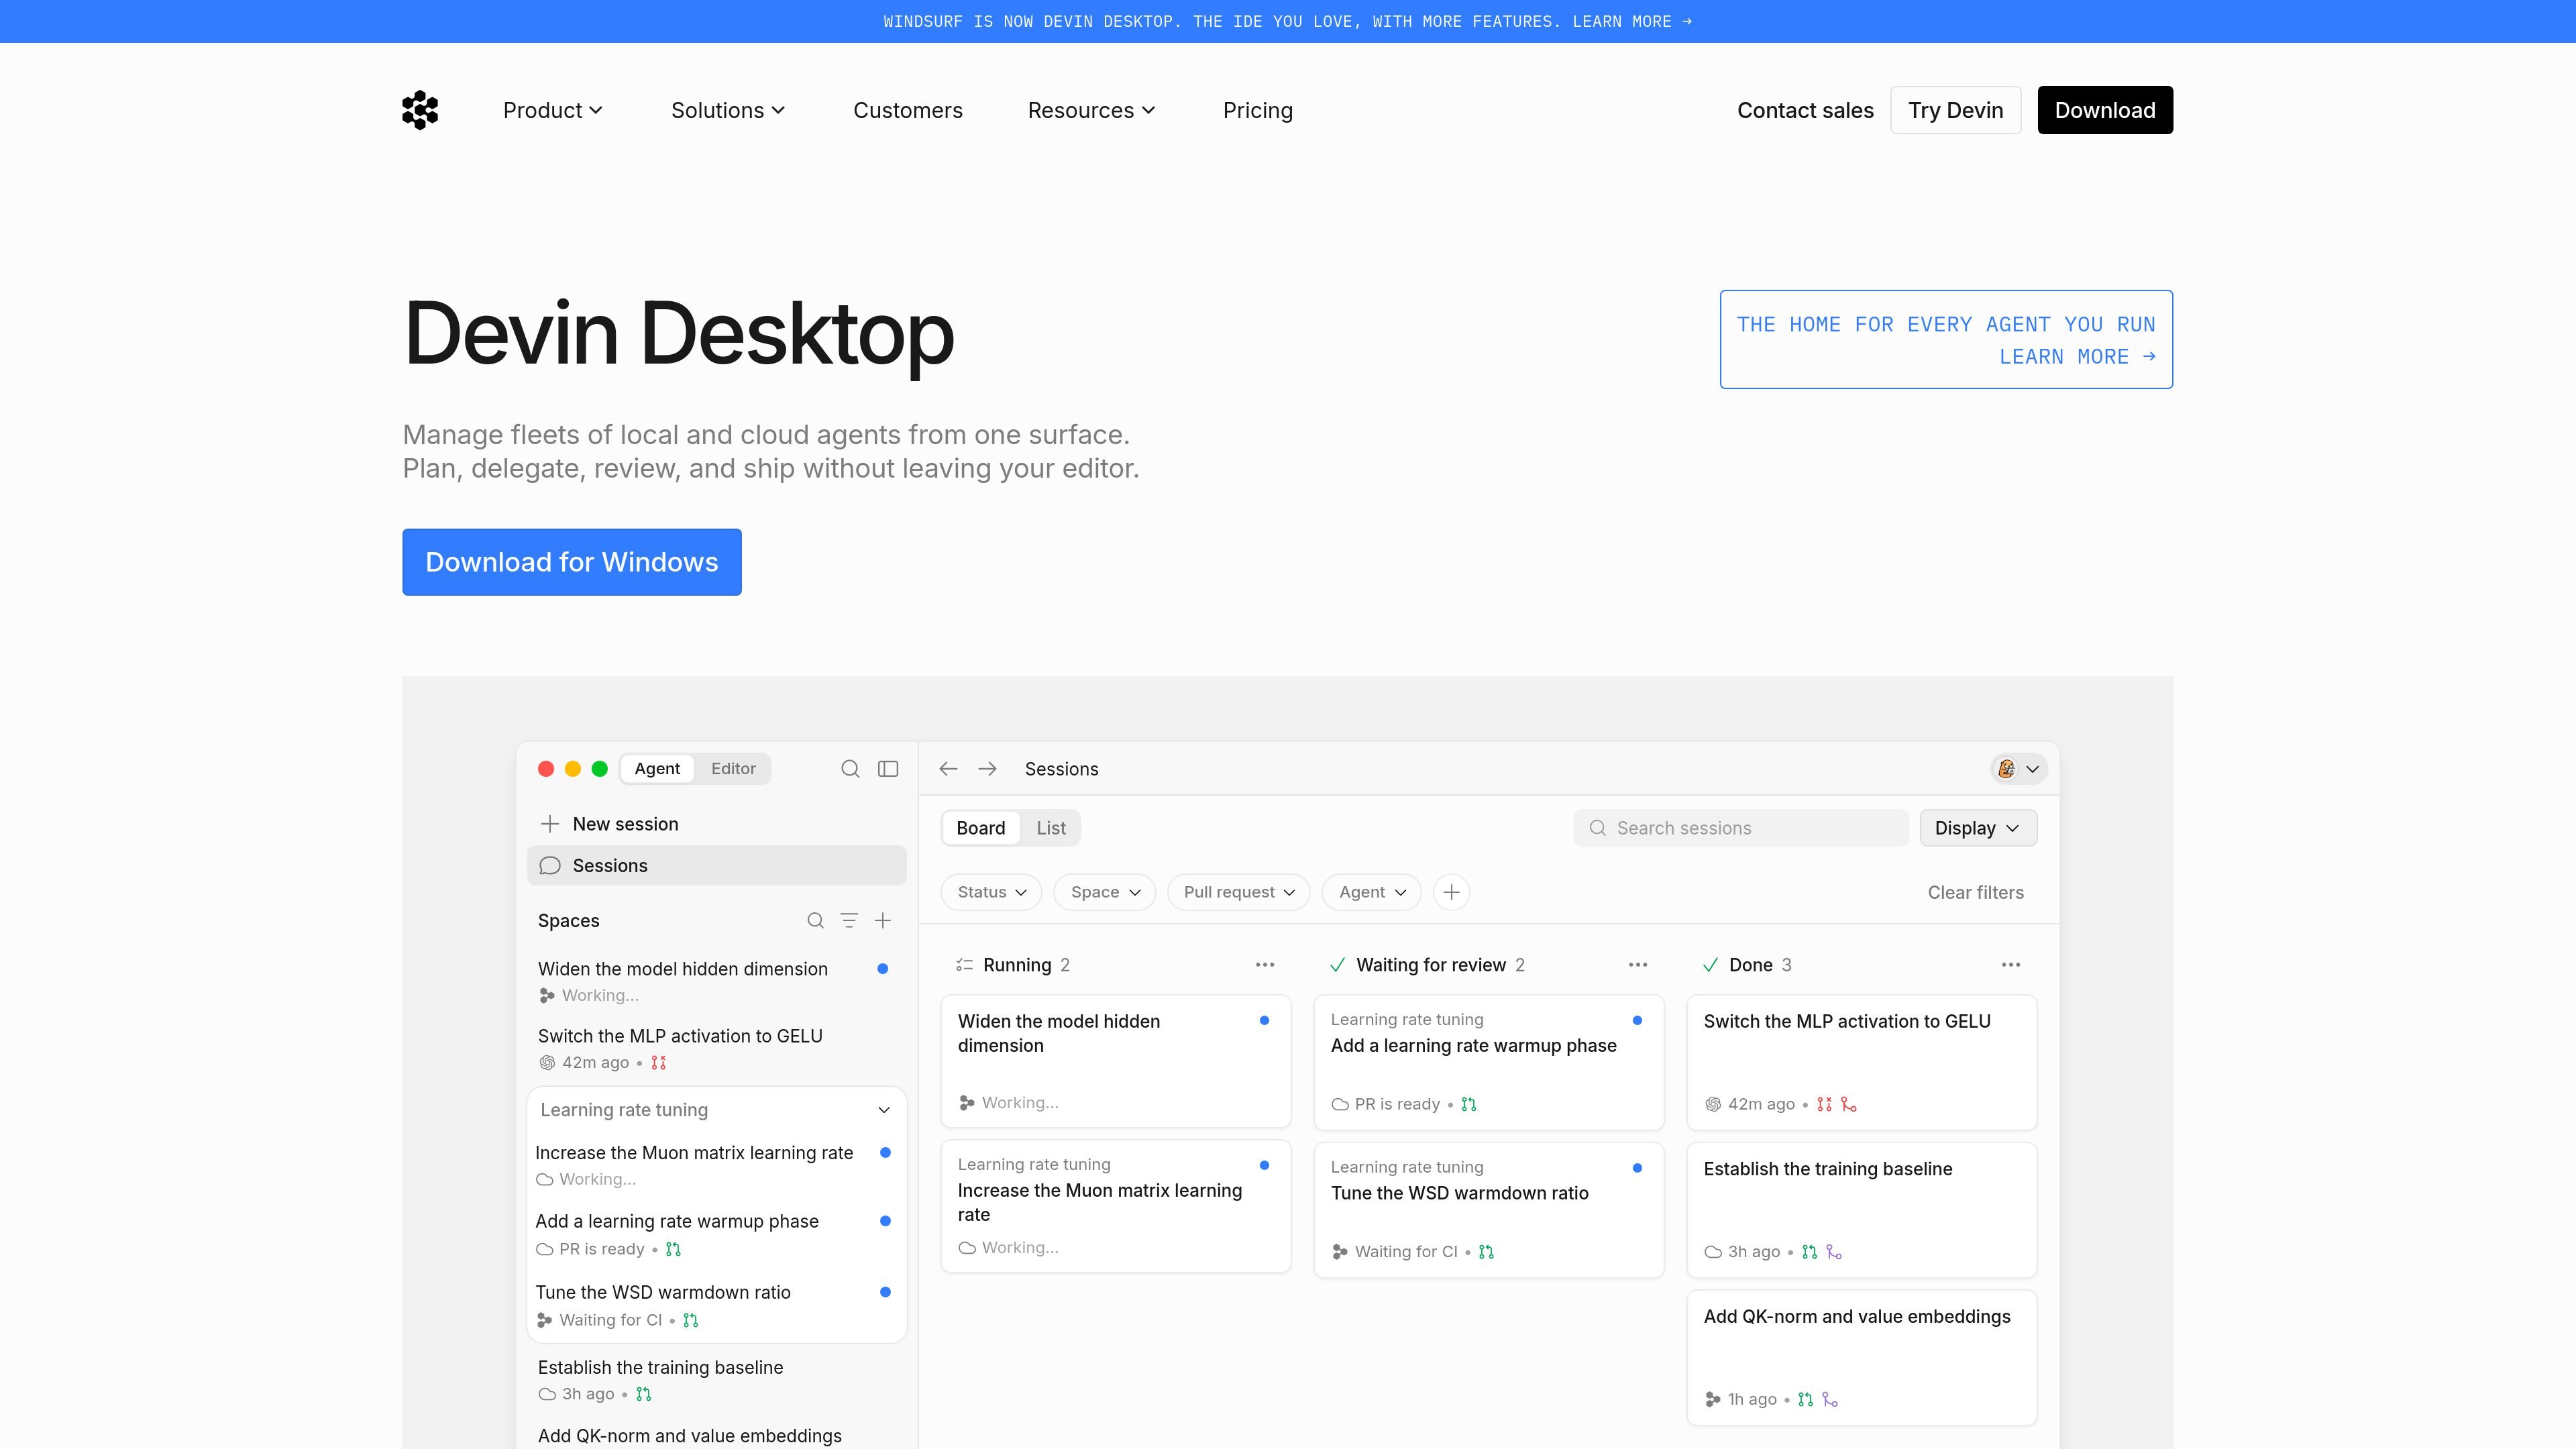The image size is (2576, 1449).
Task: Click the top banner Learn More link
Action: [x=1632, y=21]
